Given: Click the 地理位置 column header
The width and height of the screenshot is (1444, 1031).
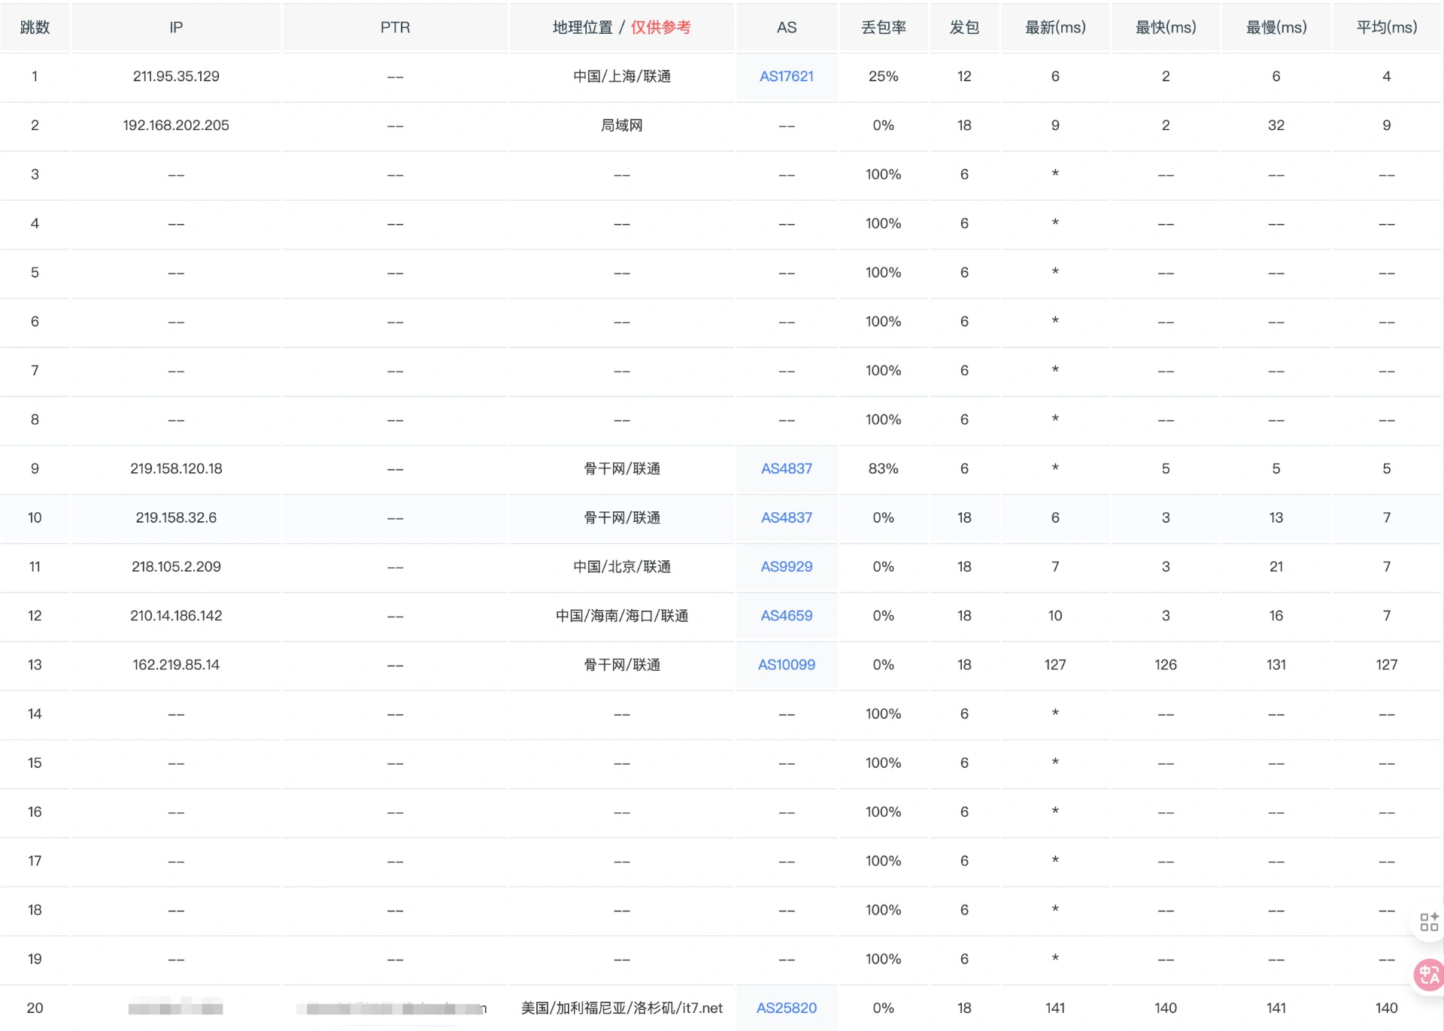Looking at the screenshot, I should 583,28.
